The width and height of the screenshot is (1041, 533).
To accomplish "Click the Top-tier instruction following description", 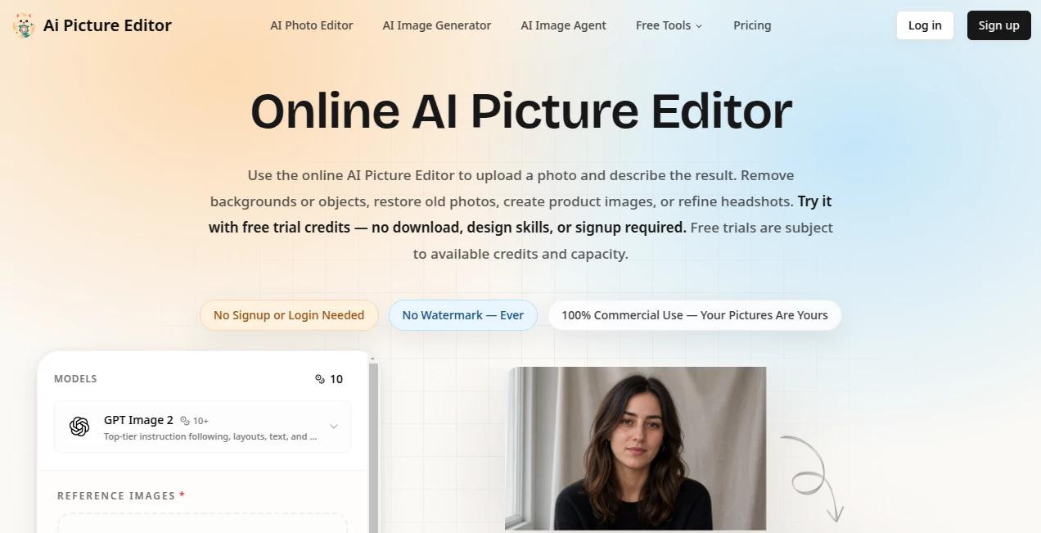I will (210, 437).
